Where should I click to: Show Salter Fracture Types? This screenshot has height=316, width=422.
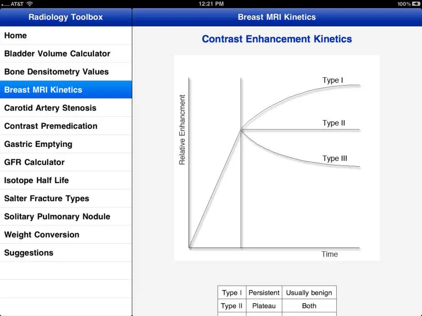coord(66,198)
